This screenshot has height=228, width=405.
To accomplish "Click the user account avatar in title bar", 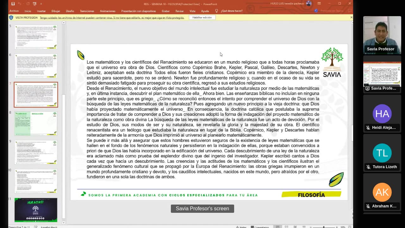I will [x=309, y=3].
